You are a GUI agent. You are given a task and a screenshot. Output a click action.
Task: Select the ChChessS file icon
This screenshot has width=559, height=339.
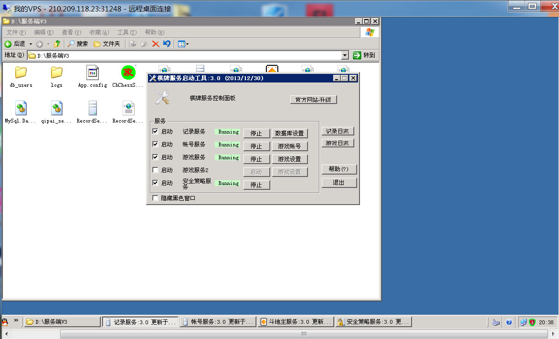click(128, 72)
